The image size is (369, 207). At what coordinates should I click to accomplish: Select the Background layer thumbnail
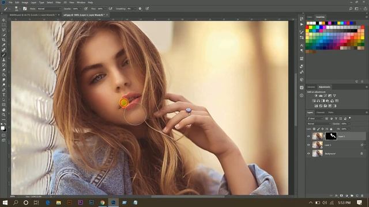[318, 154]
